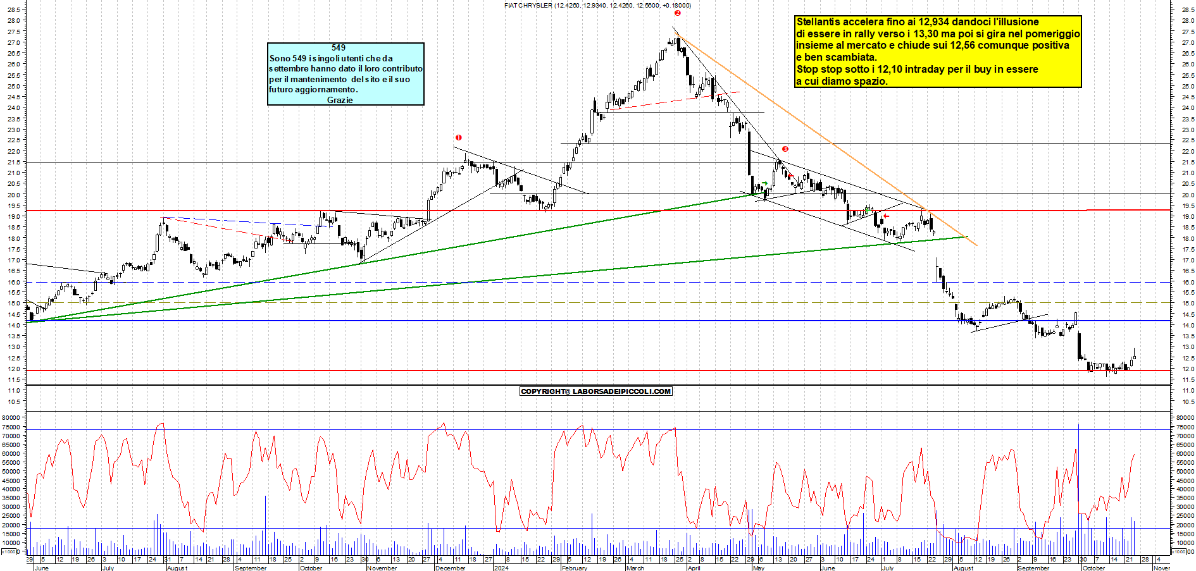Click 27.0 on the left price axis
The width and height of the screenshot is (1196, 571).
click(13, 42)
